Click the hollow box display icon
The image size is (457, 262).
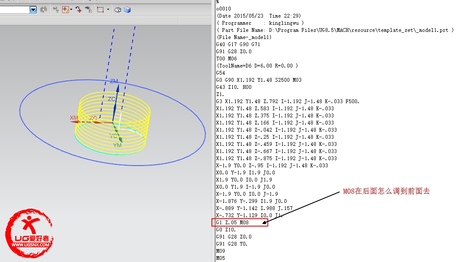coord(118,10)
